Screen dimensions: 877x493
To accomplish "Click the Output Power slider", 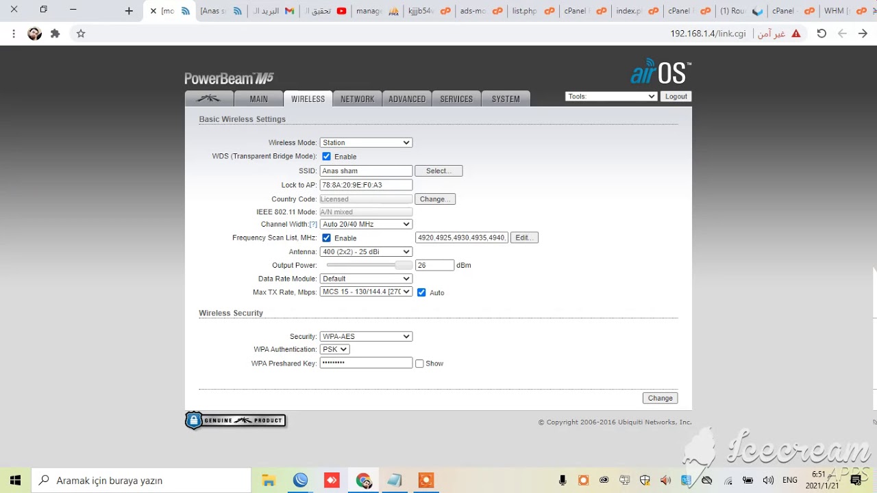I will [x=369, y=265].
